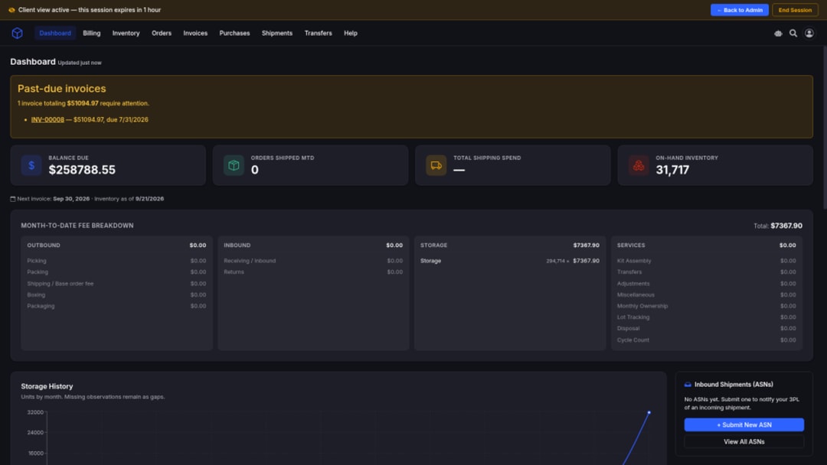Click the Storage History data point marker
Viewport: 827px width, 465px height.
649,413
